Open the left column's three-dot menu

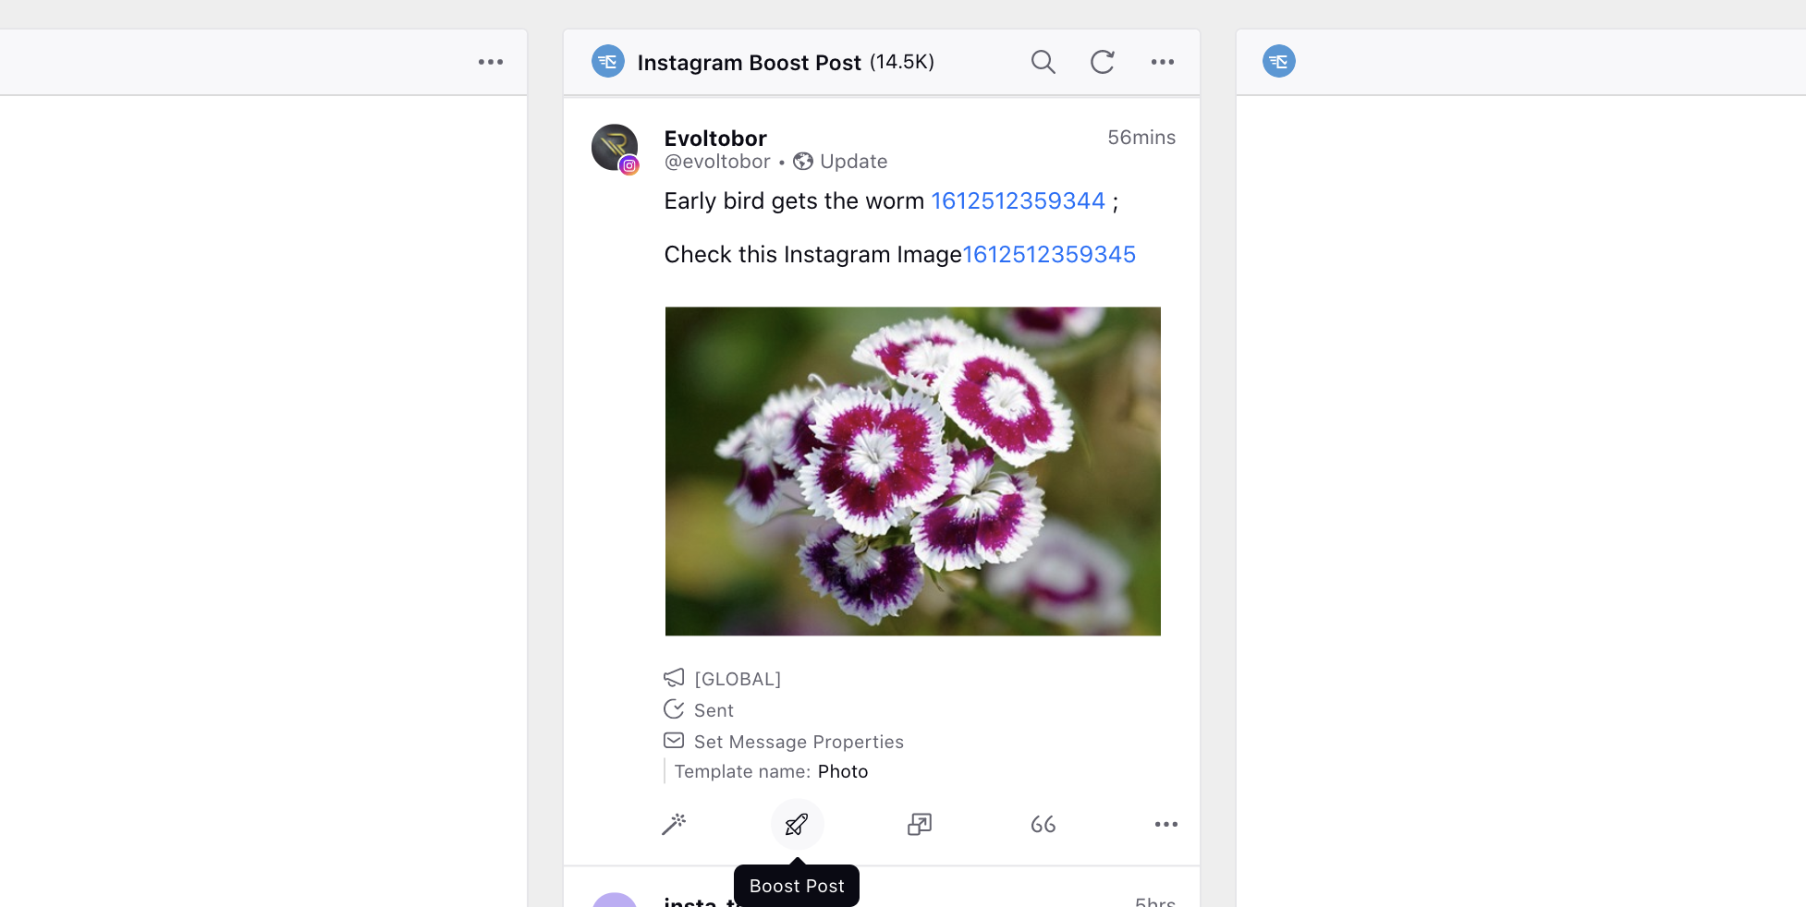pos(490,62)
